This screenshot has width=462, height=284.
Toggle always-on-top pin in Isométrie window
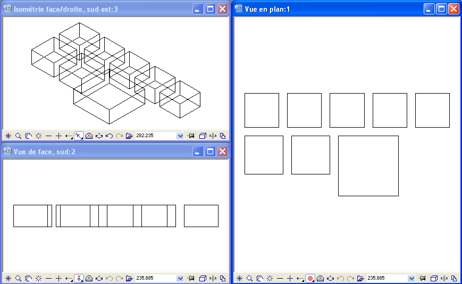coord(191,136)
